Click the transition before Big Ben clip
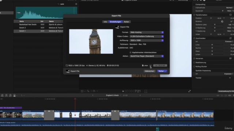Viewport: 234px width, 131px height. (49, 115)
